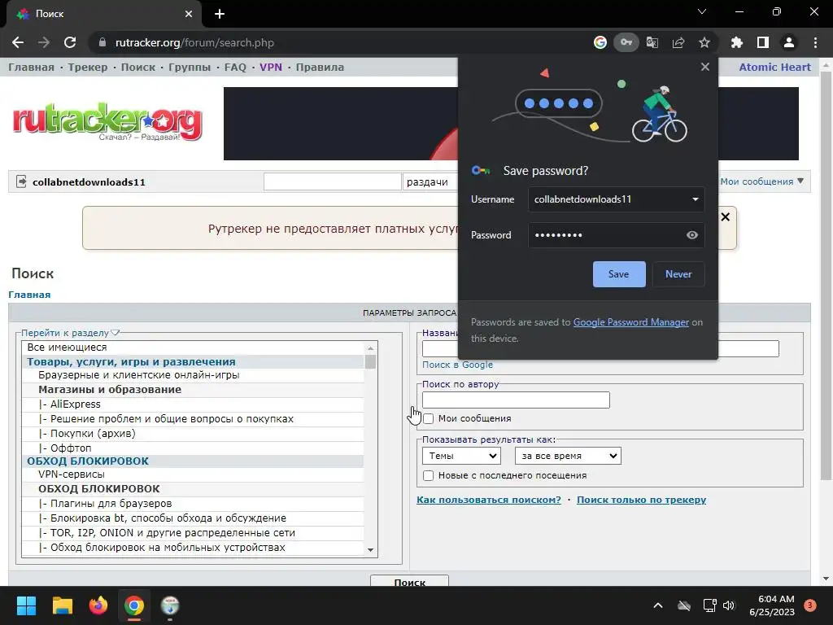Open the notification badge in taskbar
Image resolution: width=833 pixels, height=625 pixels.
(x=810, y=605)
